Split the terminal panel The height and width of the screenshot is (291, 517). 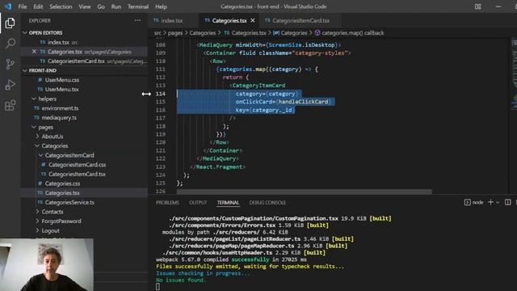click(x=508, y=202)
